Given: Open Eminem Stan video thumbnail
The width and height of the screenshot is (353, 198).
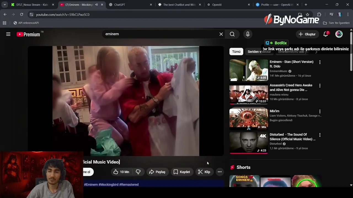Looking at the screenshot, I should [x=248, y=70].
